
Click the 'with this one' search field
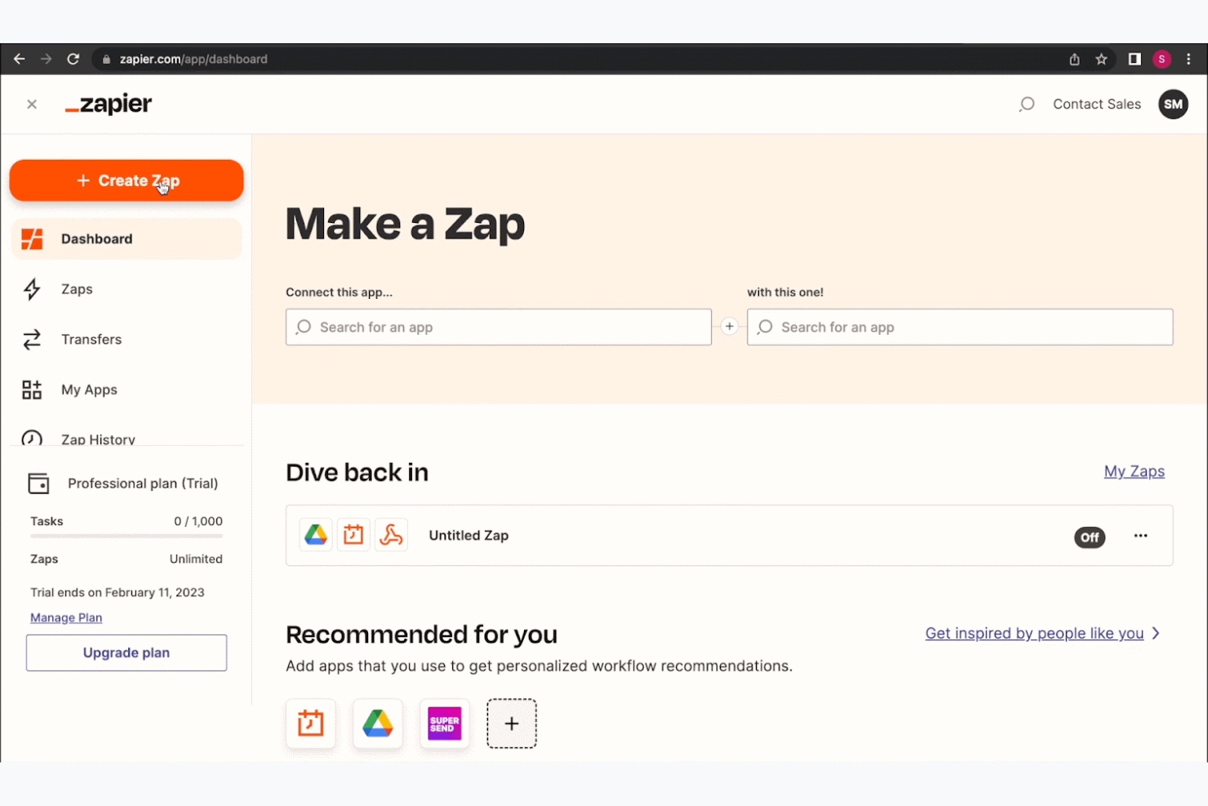(x=959, y=327)
